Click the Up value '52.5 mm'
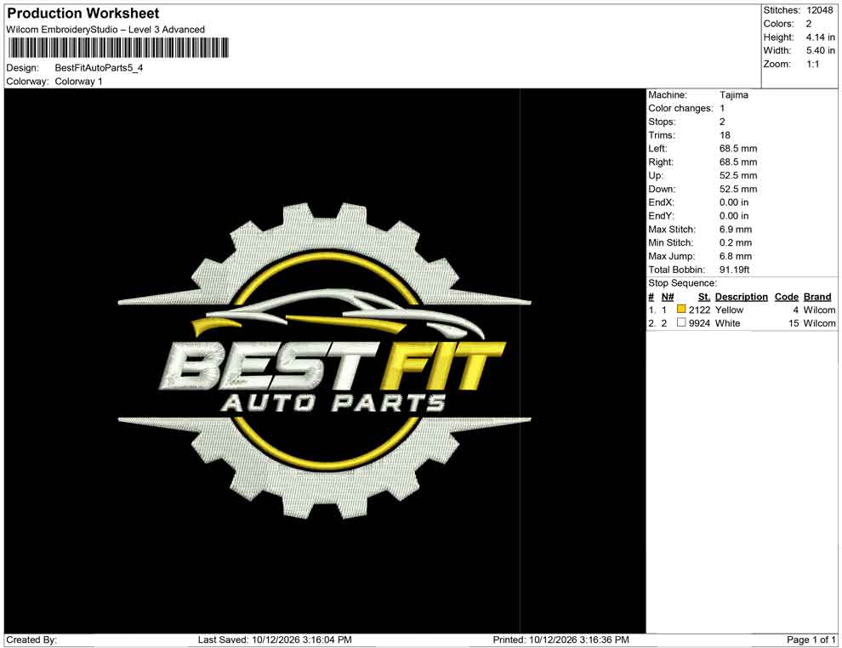 pyautogui.click(x=738, y=175)
